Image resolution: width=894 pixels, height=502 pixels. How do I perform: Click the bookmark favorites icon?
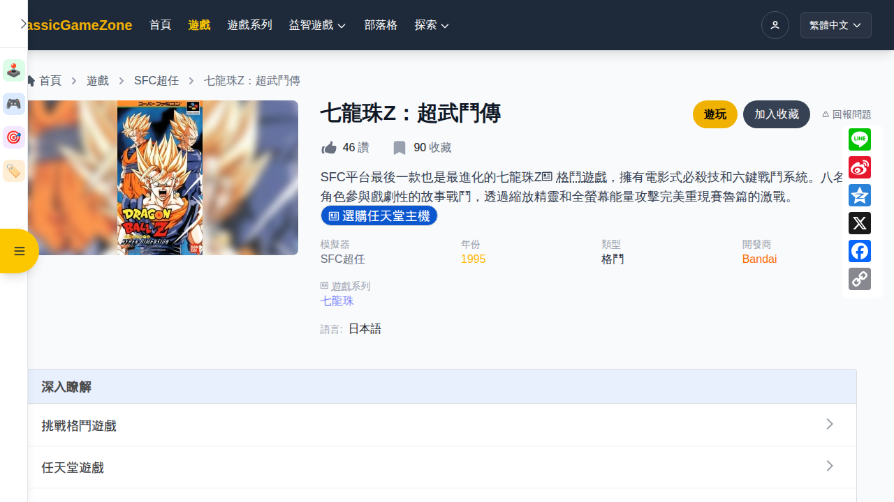click(x=400, y=148)
